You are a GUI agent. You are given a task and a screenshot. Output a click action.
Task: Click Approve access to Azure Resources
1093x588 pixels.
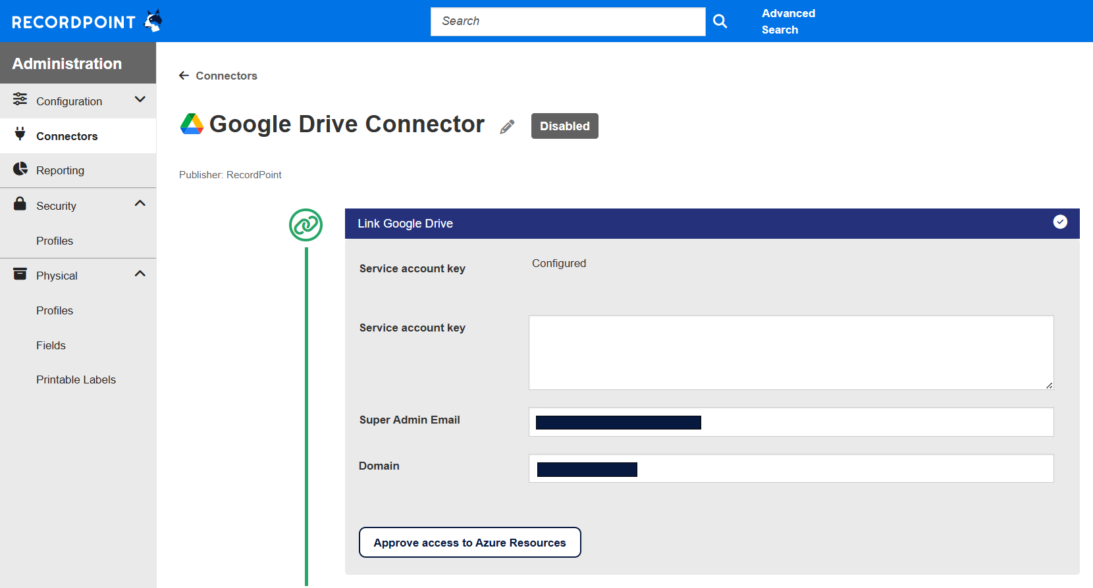[x=470, y=542]
